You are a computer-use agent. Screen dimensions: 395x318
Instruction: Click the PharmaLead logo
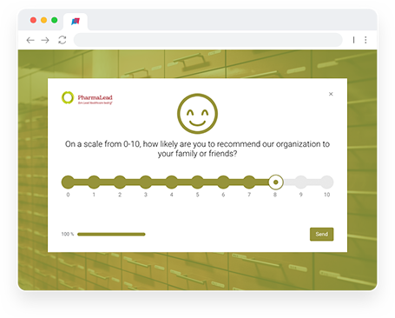coord(87,98)
